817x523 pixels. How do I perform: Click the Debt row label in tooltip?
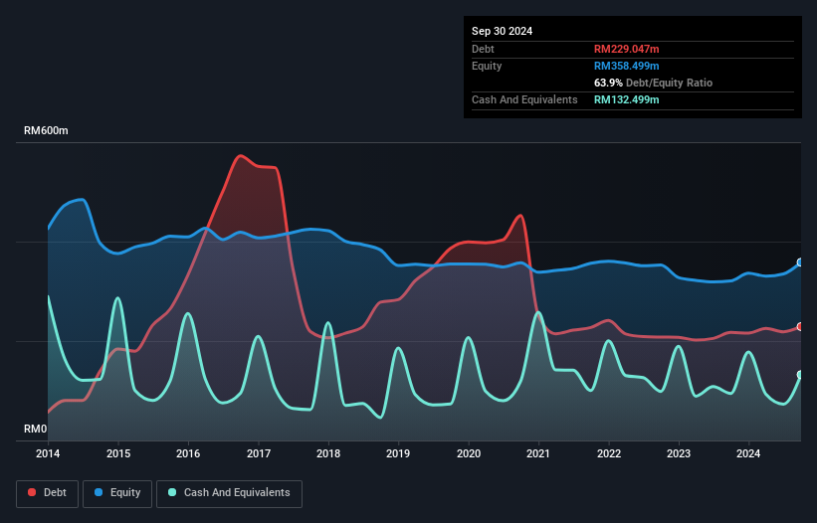pos(483,49)
